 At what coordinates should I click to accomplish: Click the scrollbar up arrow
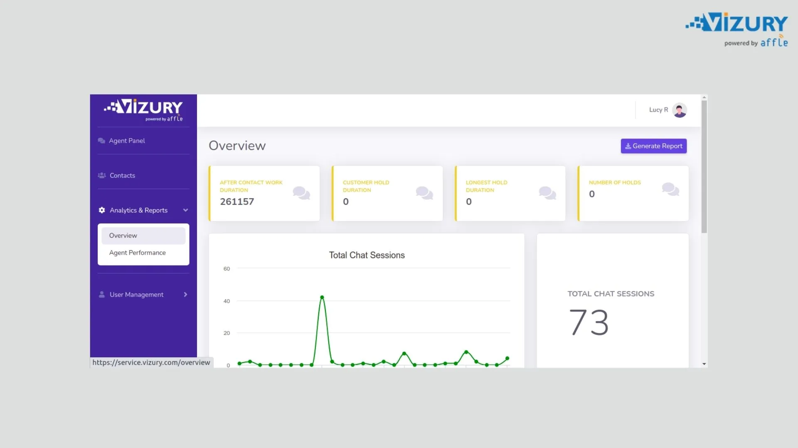(704, 97)
